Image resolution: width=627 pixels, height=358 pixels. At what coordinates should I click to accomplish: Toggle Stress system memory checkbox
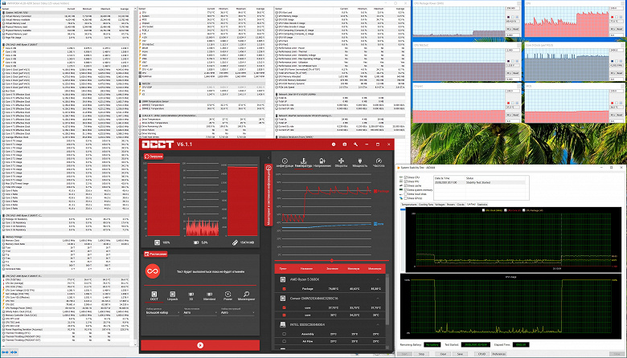pos(405,190)
